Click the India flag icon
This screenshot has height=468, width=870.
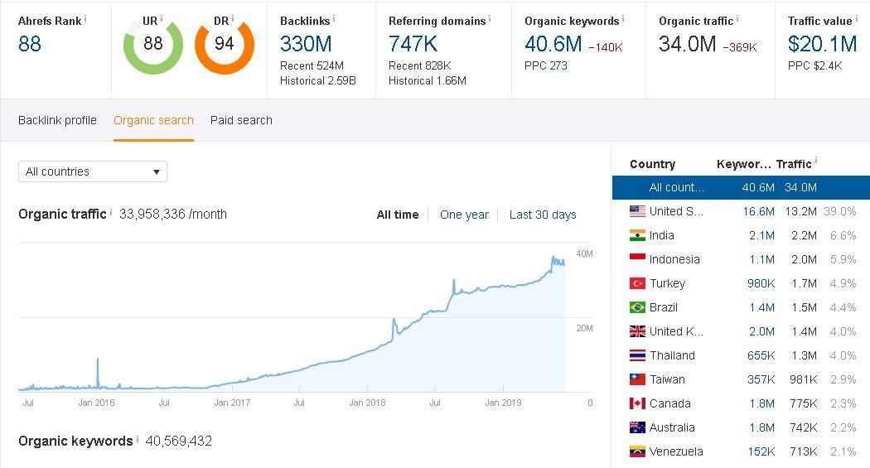(x=637, y=235)
